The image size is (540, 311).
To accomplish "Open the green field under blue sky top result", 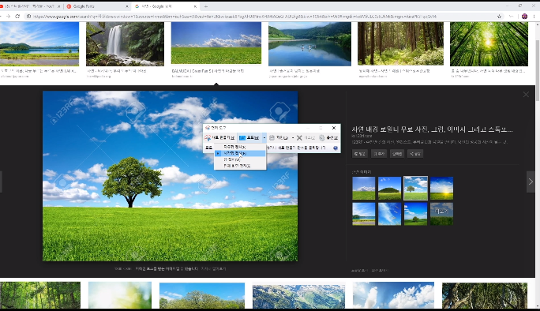I will click(x=216, y=43).
